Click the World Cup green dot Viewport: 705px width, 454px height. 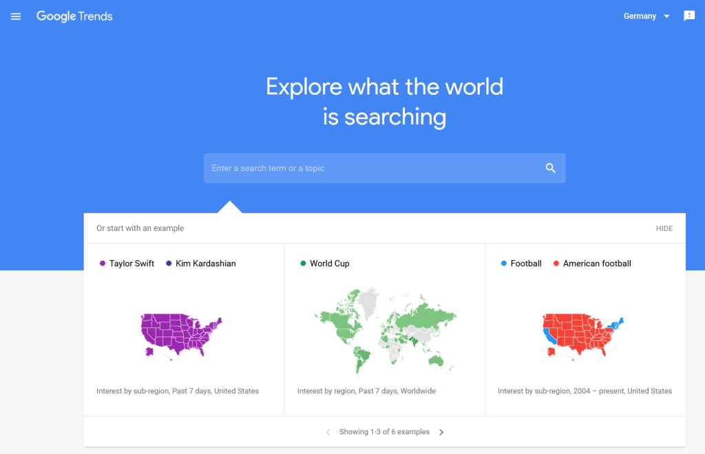[x=303, y=263]
